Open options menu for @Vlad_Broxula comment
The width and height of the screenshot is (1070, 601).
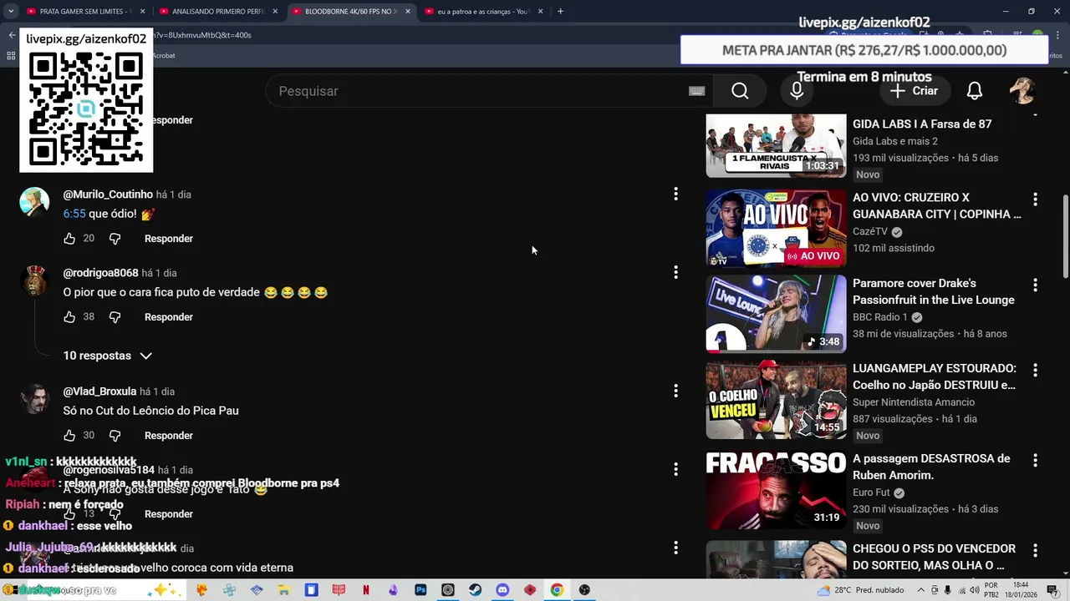pyautogui.click(x=675, y=391)
